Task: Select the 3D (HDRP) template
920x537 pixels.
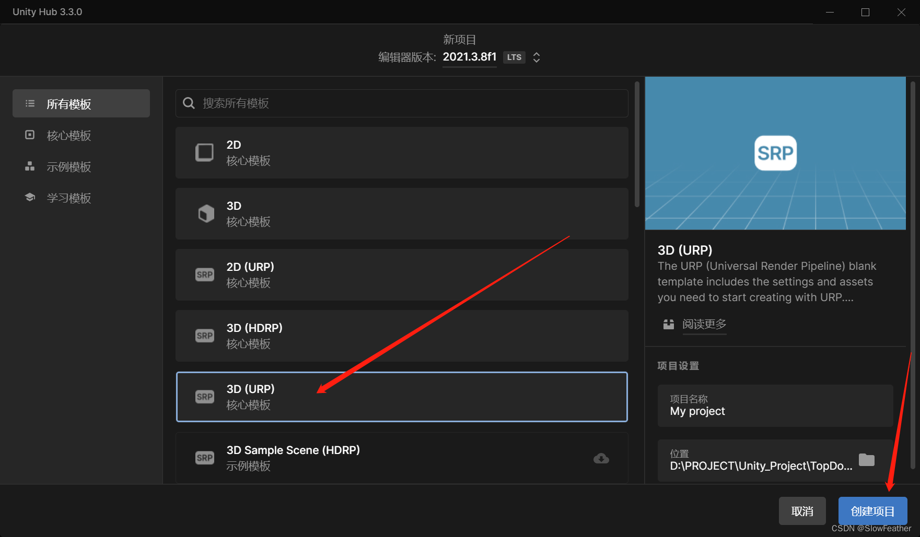Action: [402, 336]
